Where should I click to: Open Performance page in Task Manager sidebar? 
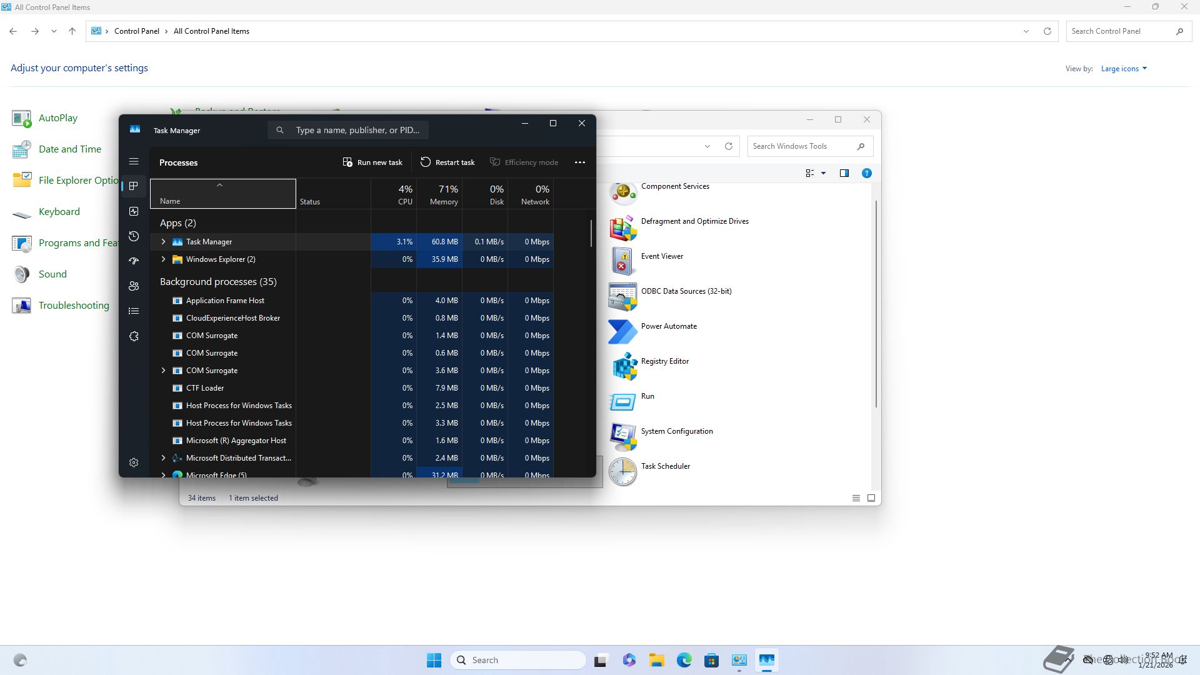(x=134, y=211)
